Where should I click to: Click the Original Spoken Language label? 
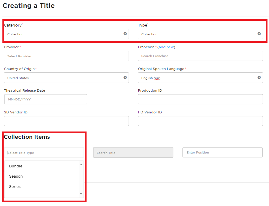(161, 69)
